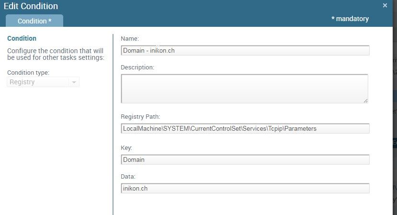Close the Edit Condition dialog
Image resolution: width=397 pixels, height=215 pixels.
[385, 6]
